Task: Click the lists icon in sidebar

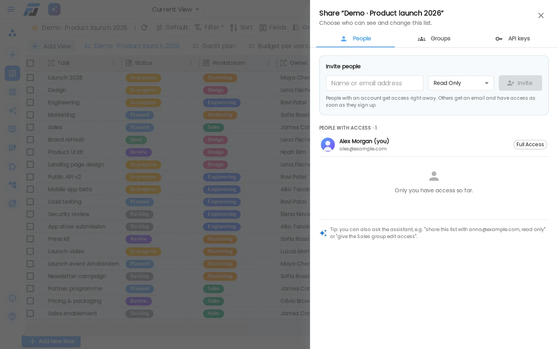Action: click(x=12, y=73)
